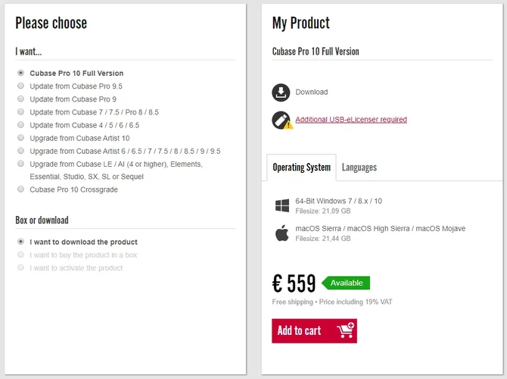
Task: Switch to the Languages tab
Action: click(359, 168)
